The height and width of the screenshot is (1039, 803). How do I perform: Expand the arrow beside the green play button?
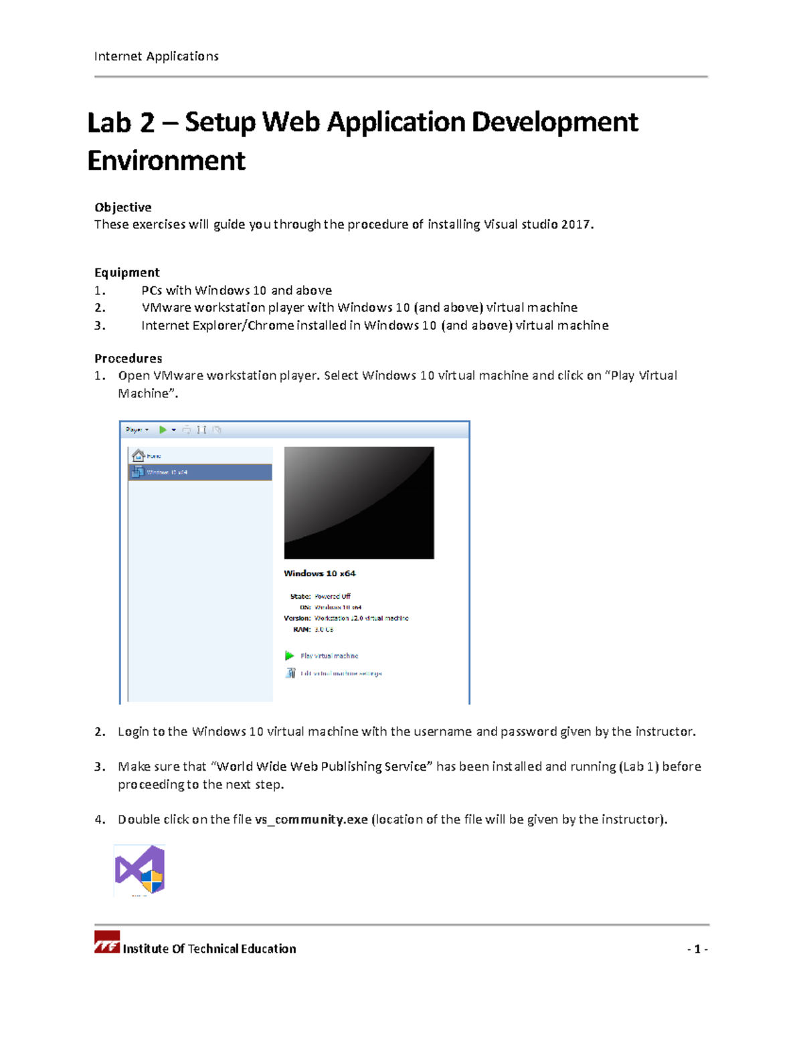173,430
